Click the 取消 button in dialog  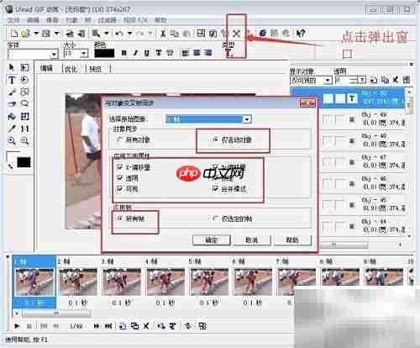coord(252,240)
